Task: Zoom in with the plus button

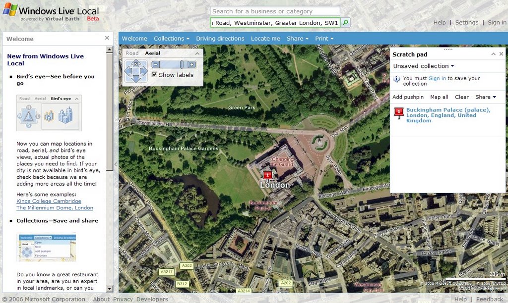Action: click(x=192, y=64)
